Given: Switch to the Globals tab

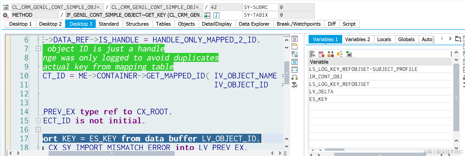Looking at the screenshot, I should [406, 39].
